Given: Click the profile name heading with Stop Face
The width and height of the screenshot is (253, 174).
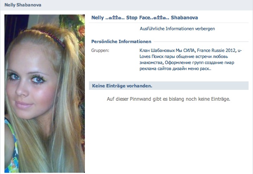Looking at the screenshot, I should (x=144, y=18).
